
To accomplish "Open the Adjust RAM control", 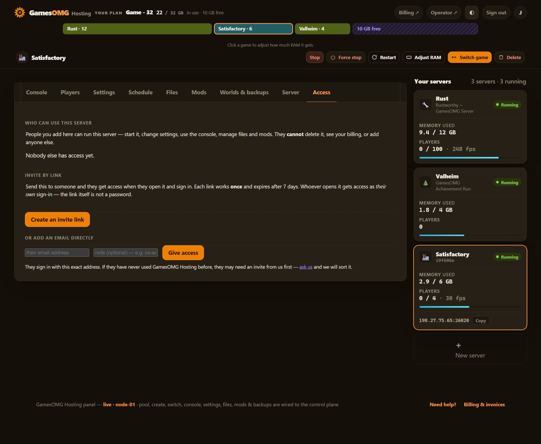I will pyautogui.click(x=424, y=57).
